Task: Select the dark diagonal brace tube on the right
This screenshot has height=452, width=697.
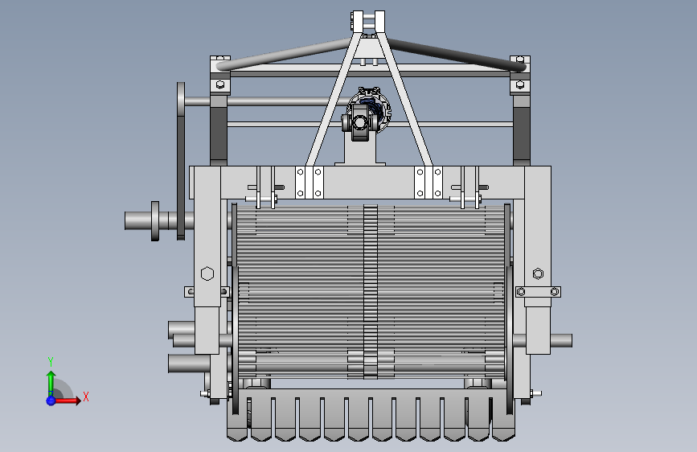Action: tap(457, 55)
